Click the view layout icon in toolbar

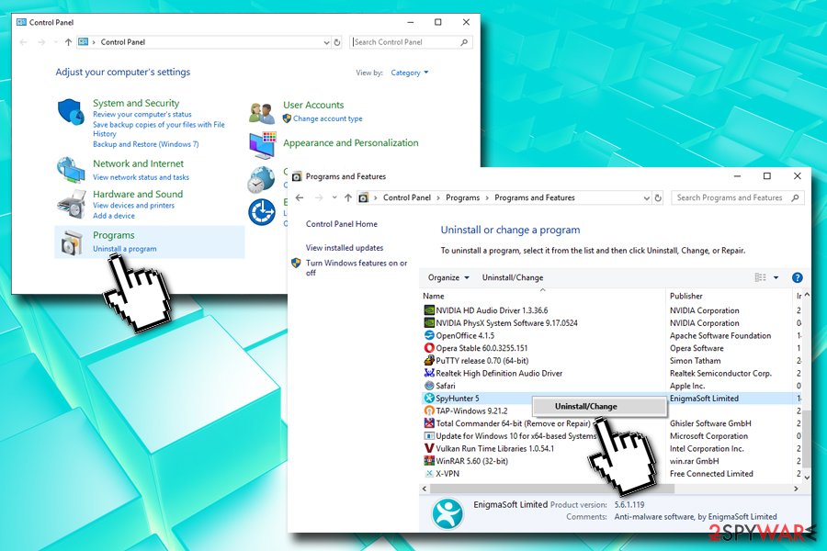[x=760, y=277]
